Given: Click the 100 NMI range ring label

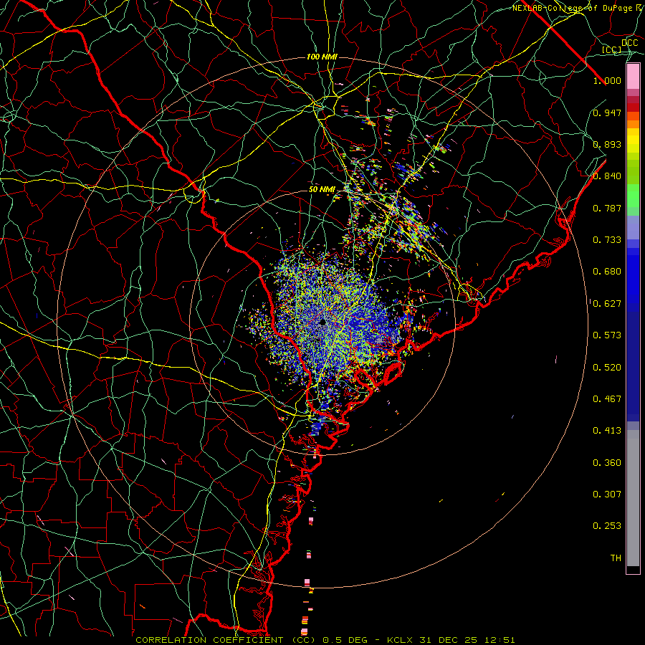Looking at the screenshot, I should [322, 57].
